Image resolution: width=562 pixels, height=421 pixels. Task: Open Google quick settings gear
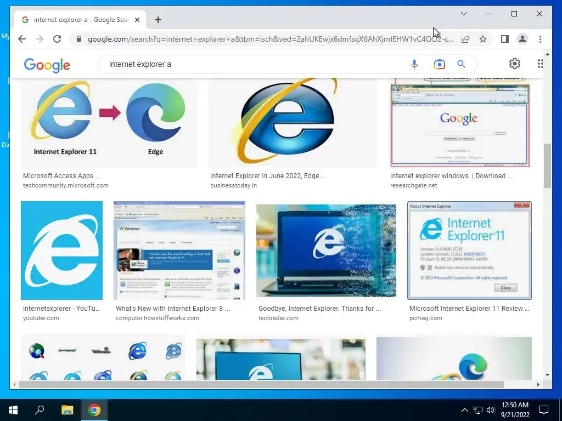515,64
